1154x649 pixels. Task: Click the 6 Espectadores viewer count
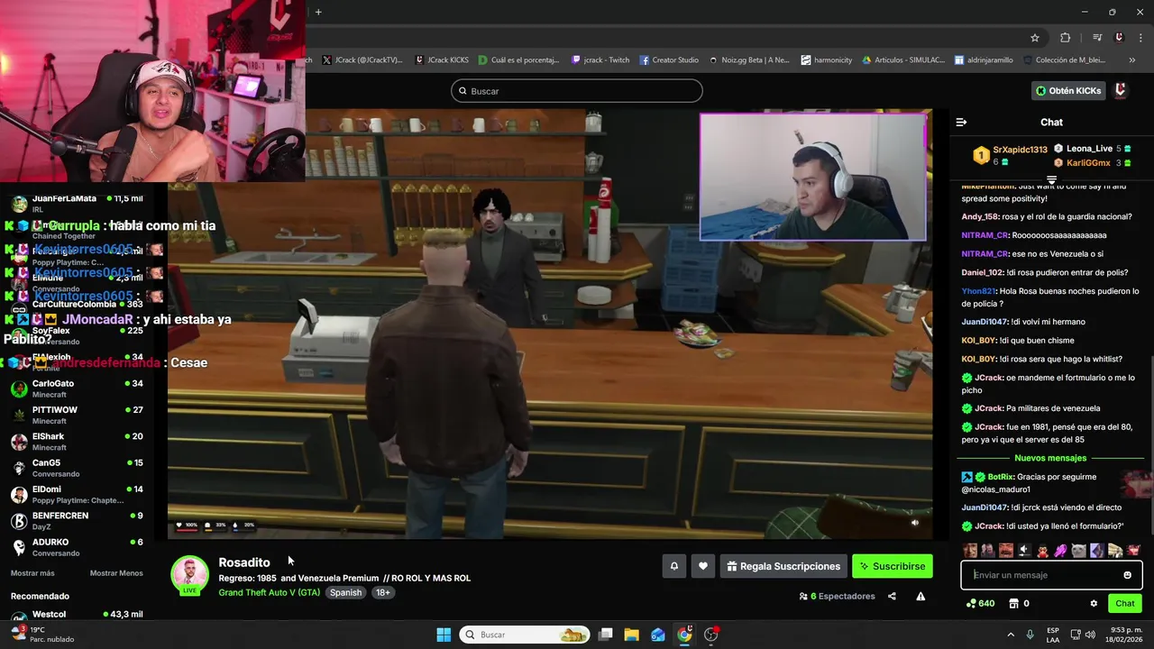pos(838,596)
